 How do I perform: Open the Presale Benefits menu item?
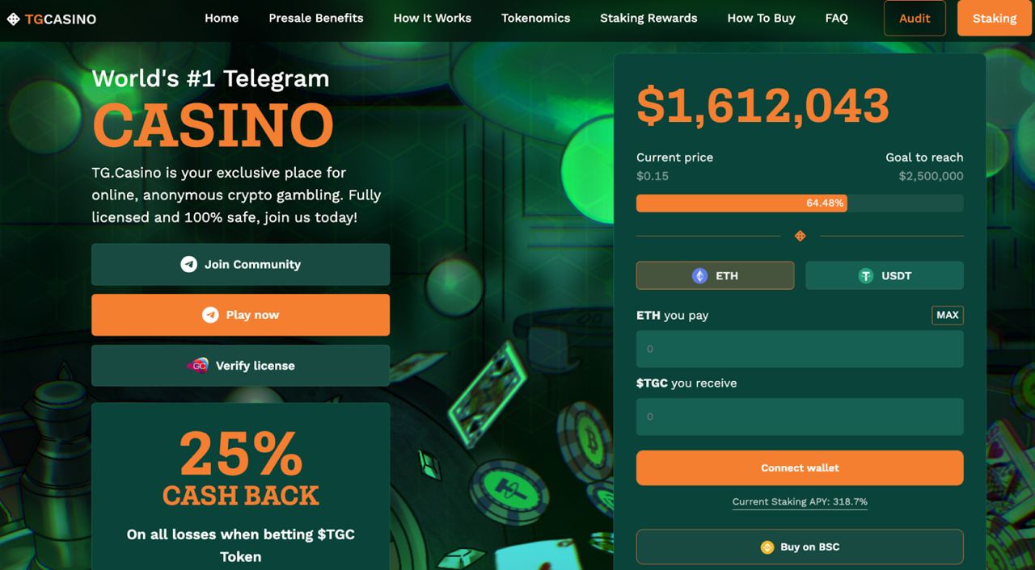[316, 18]
